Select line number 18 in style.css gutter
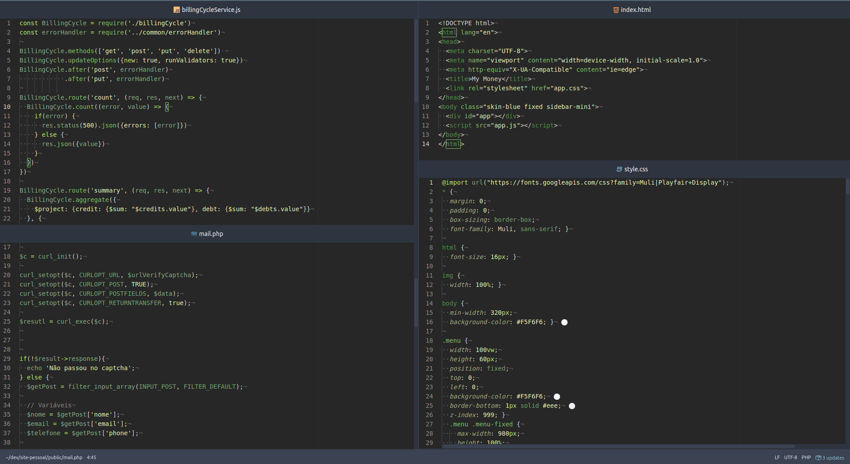This screenshot has width=850, height=464. 429,340
